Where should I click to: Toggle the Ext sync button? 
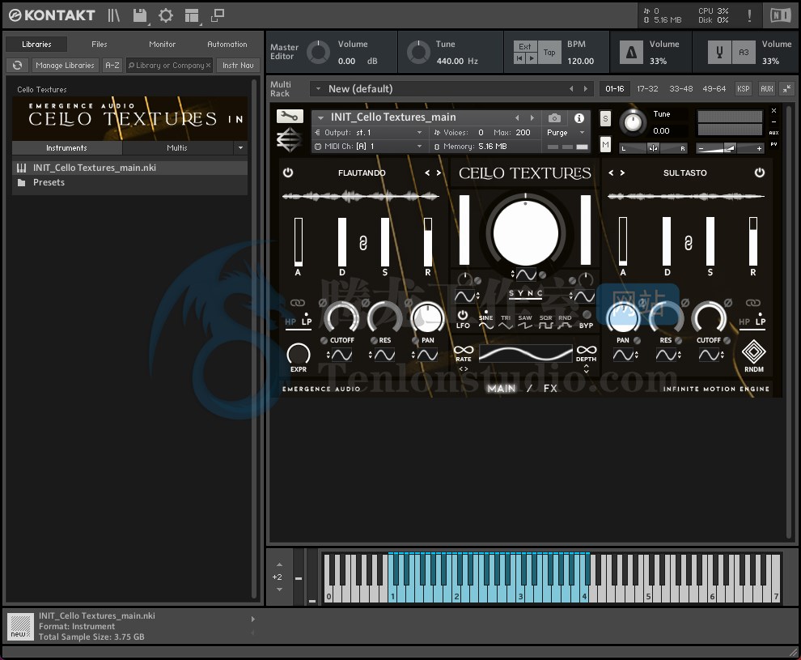tap(525, 46)
